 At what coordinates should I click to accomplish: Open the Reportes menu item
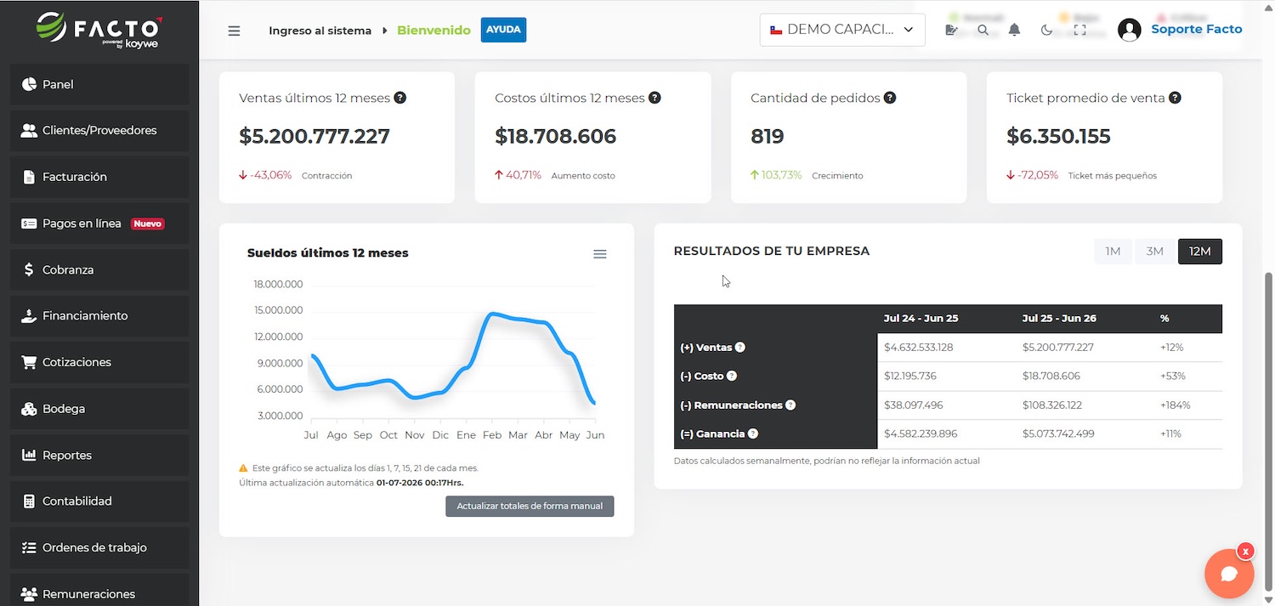(99, 455)
